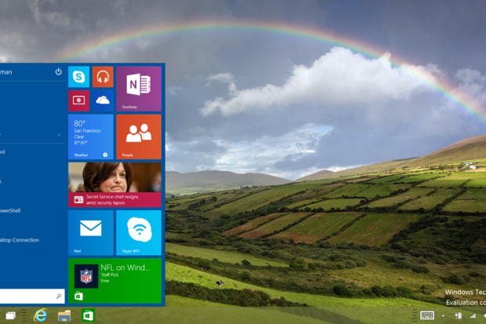Click the network signal tray icon
This screenshot has height=324, width=486.
(x=473, y=316)
